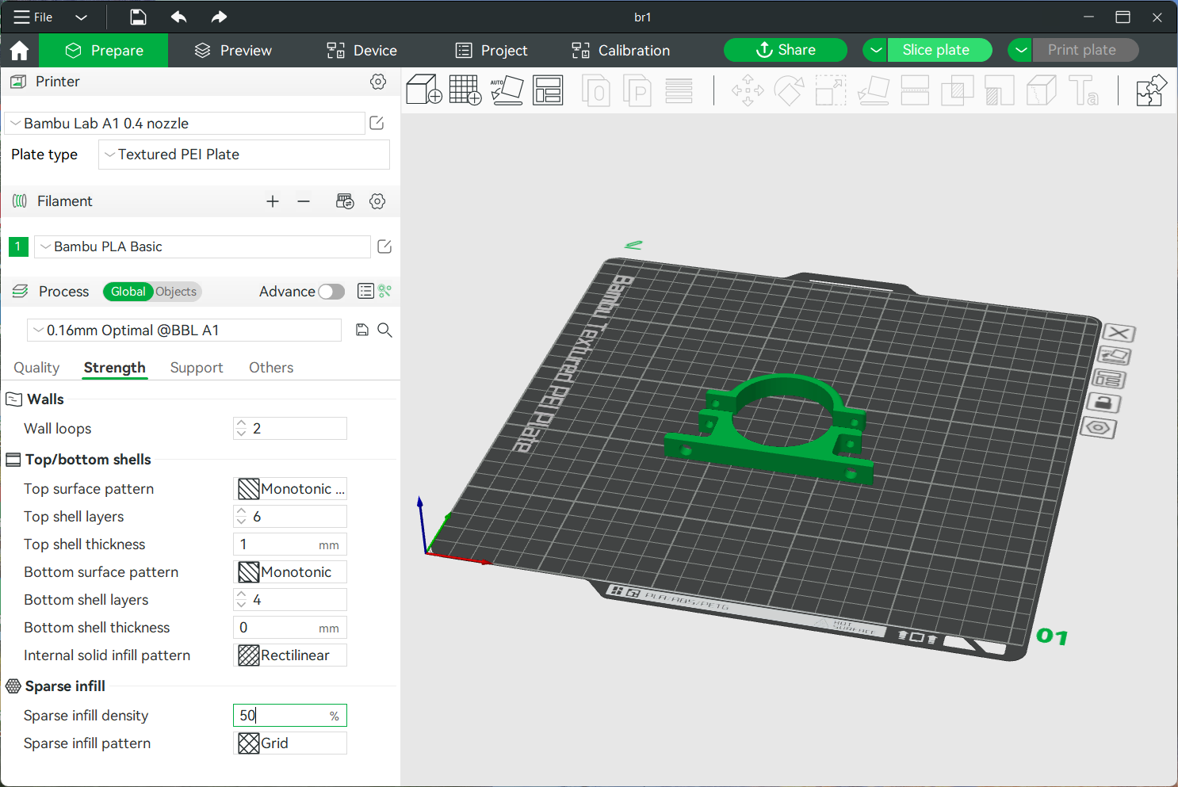
Task: Open the Support settings tab
Action: point(197,368)
